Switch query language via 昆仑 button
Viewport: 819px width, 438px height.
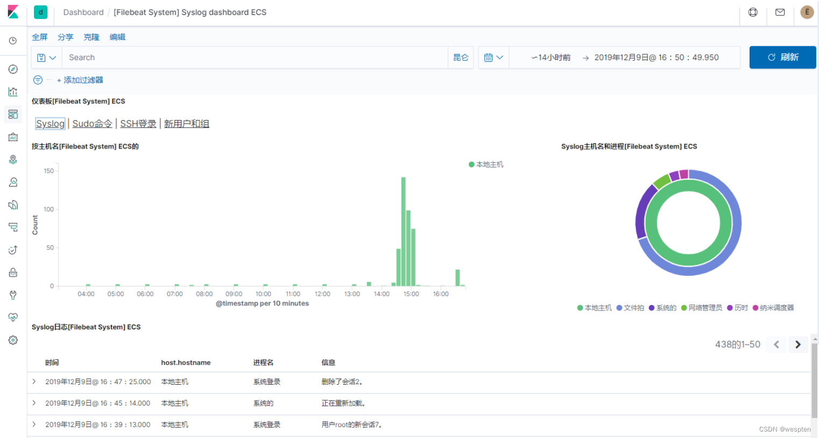coord(461,58)
